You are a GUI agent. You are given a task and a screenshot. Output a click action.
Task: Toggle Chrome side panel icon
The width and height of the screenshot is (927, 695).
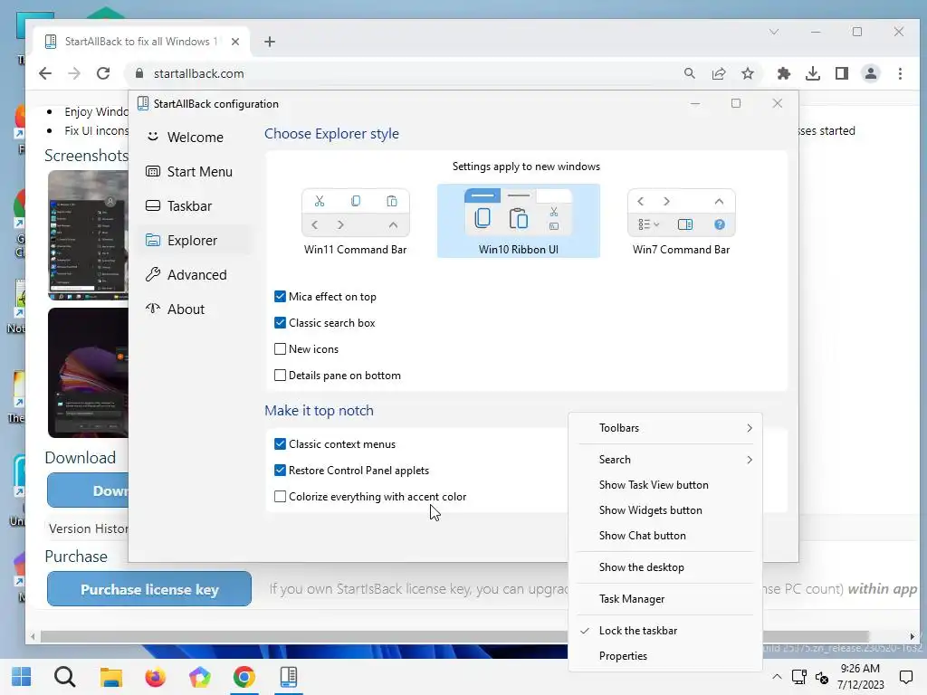tap(842, 73)
